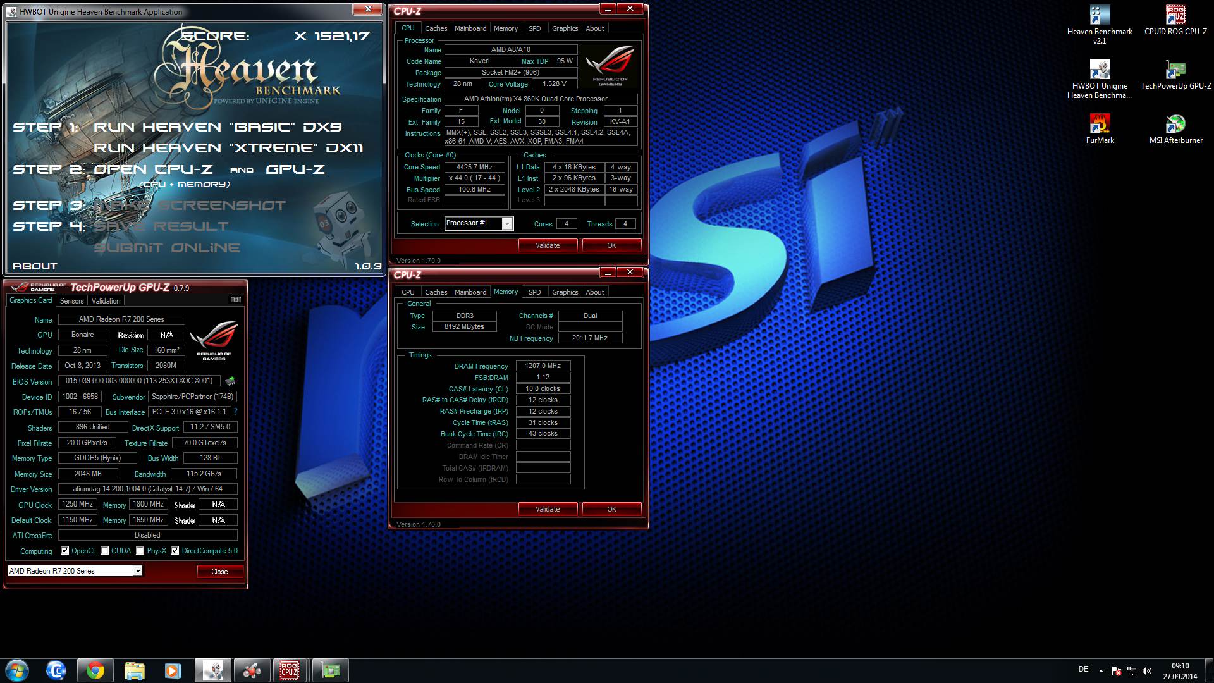Switch to ROG CPU-Z in taskbar
The height and width of the screenshot is (683, 1214).
290,670
